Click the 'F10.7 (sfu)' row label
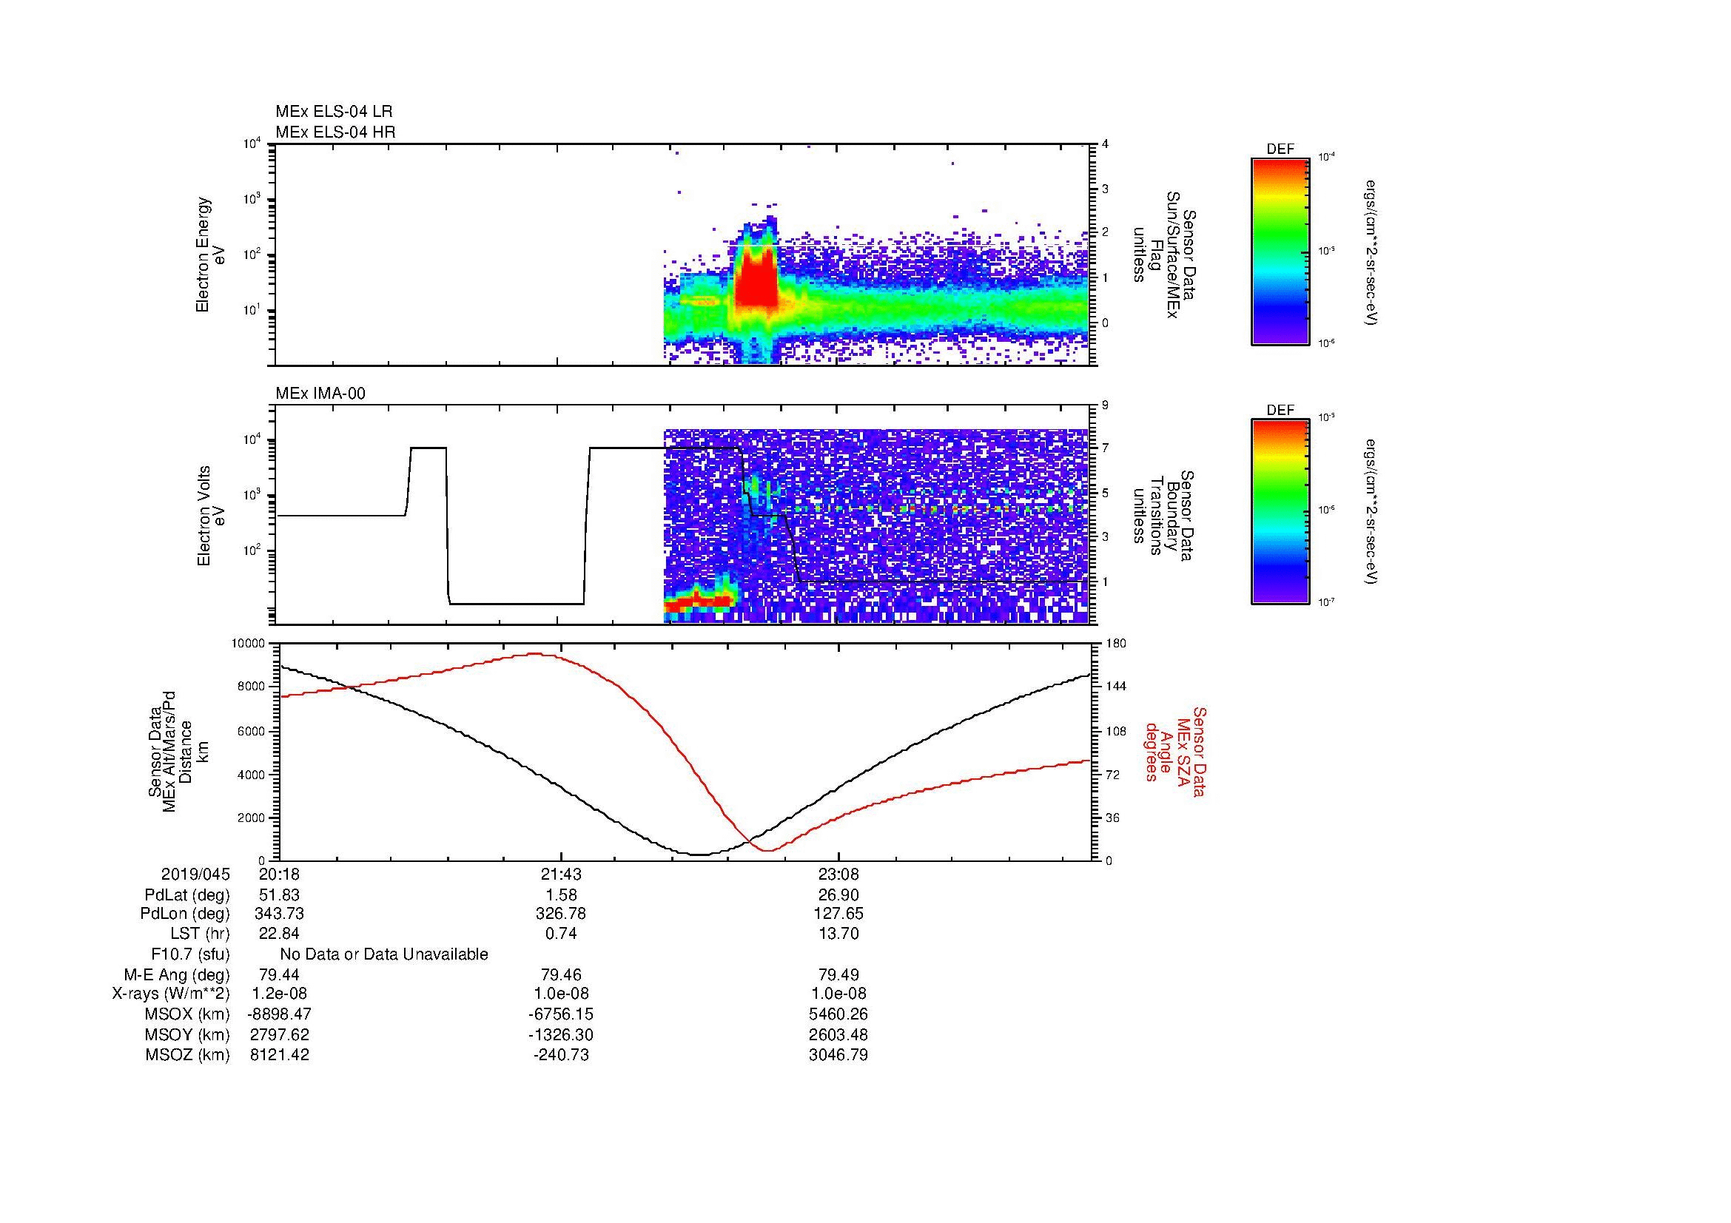 pos(190,954)
